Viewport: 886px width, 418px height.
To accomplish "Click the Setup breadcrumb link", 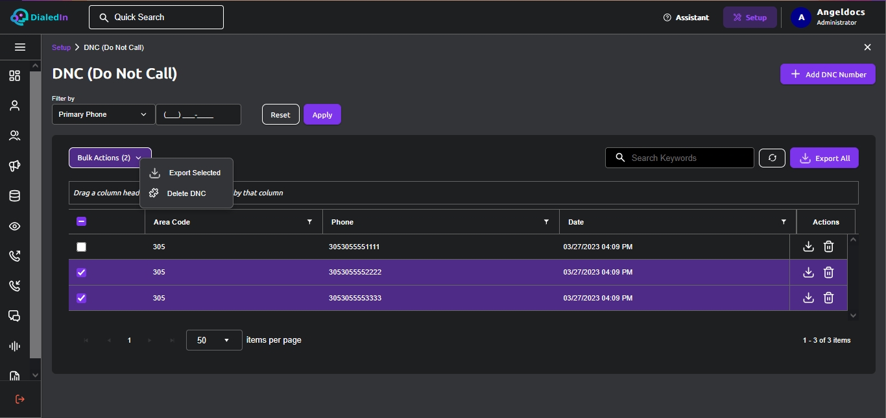I will pyautogui.click(x=61, y=47).
